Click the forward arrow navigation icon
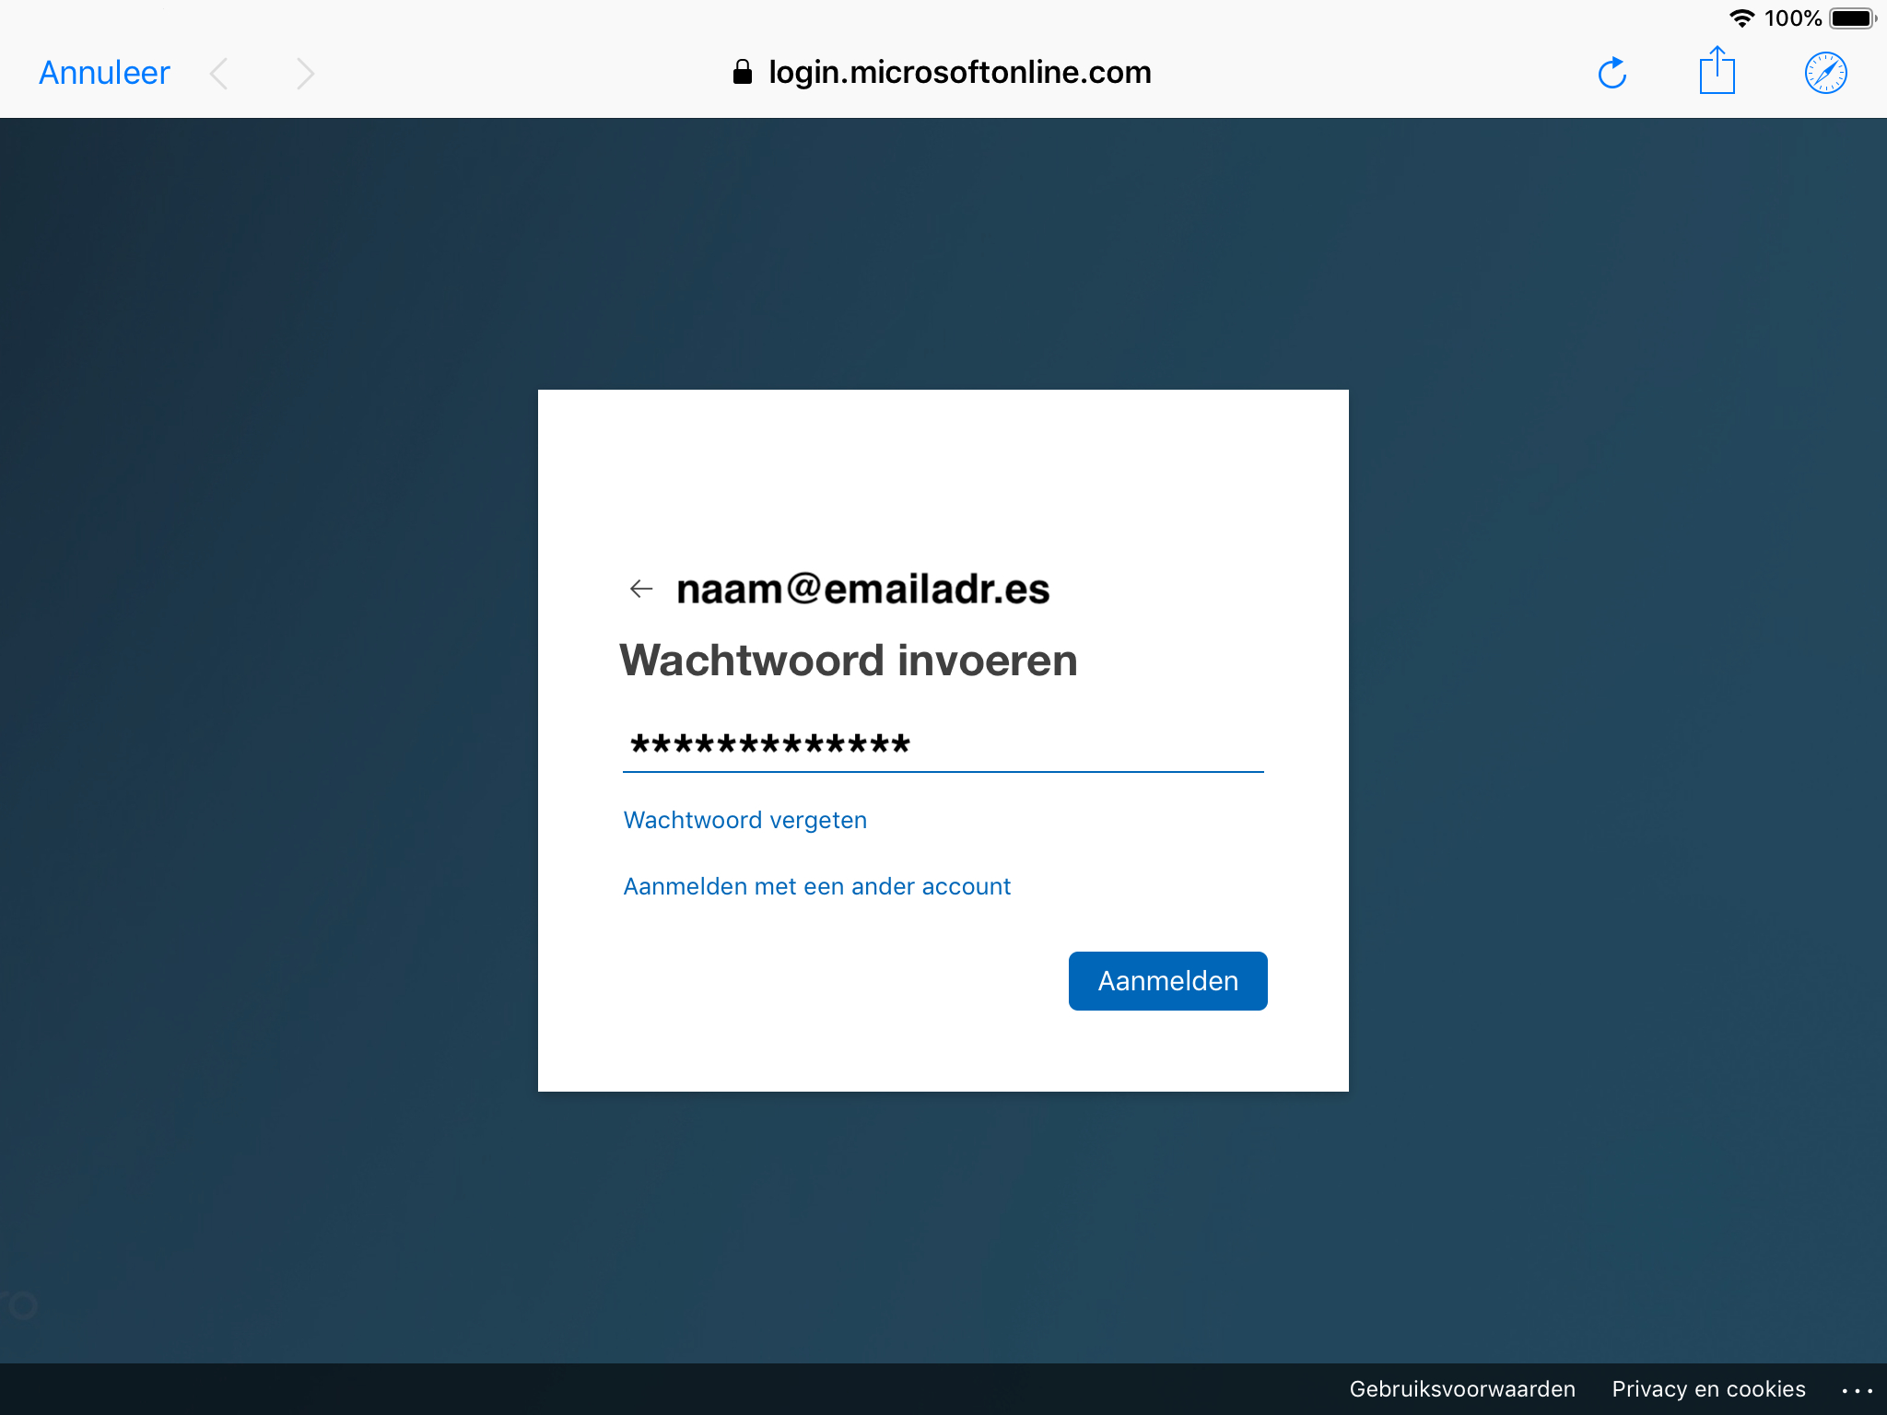This screenshot has width=1887, height=1415. (303, 71)
